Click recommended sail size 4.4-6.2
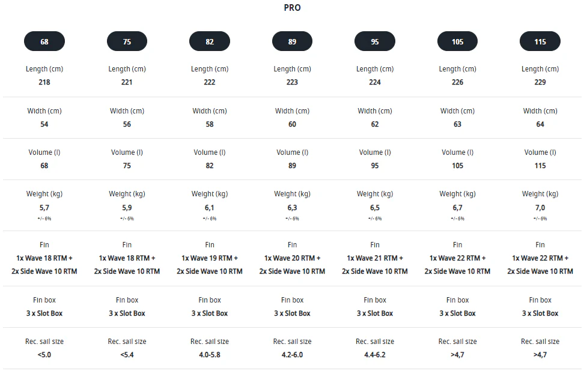This screenshot has width=587, height=371. (x=375, y=355)
